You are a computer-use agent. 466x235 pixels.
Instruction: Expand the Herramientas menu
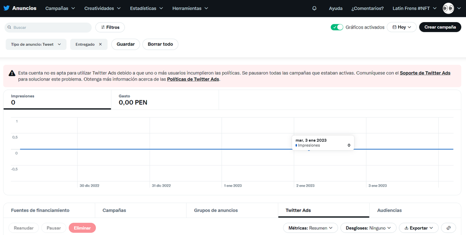coord(190,8)
